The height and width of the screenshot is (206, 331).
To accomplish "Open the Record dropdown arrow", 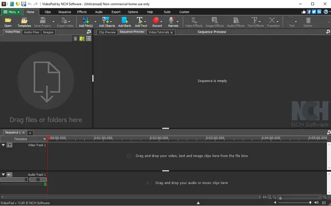I will [161, 22].
